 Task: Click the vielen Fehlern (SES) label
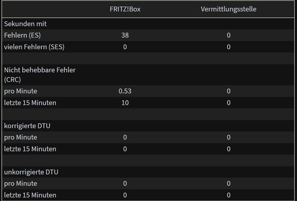coord(34,47)
